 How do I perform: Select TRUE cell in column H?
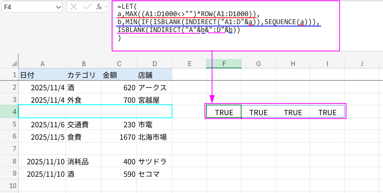293,111
